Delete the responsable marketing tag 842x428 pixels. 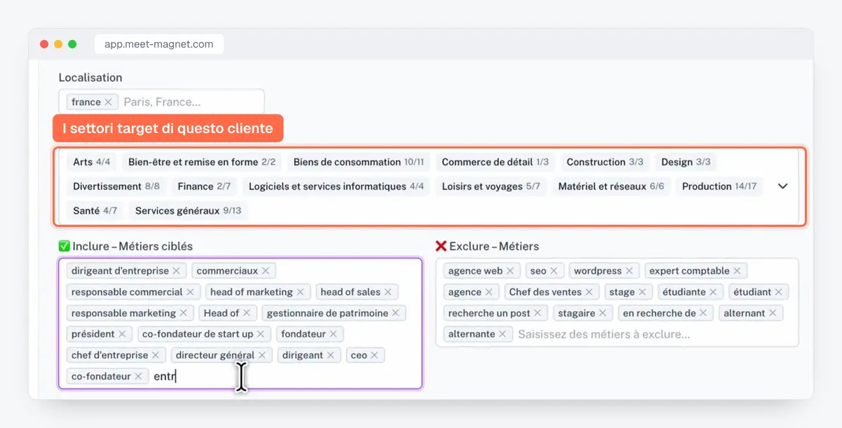tap(183, 313)
